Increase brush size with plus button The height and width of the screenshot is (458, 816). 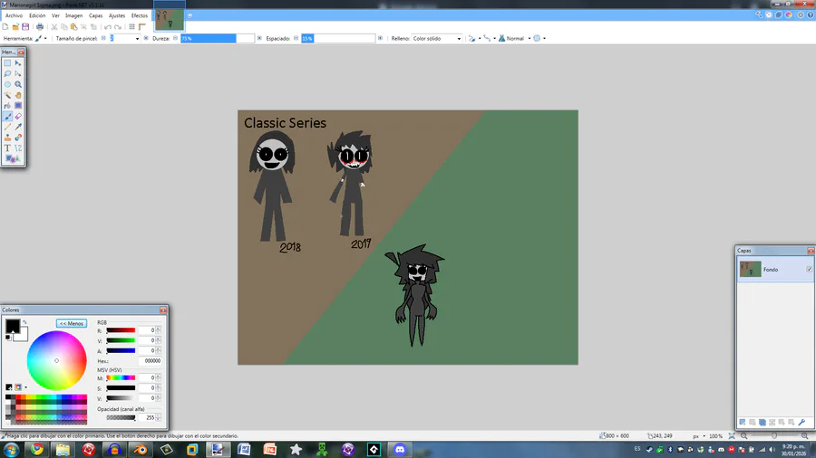[146, 38]
